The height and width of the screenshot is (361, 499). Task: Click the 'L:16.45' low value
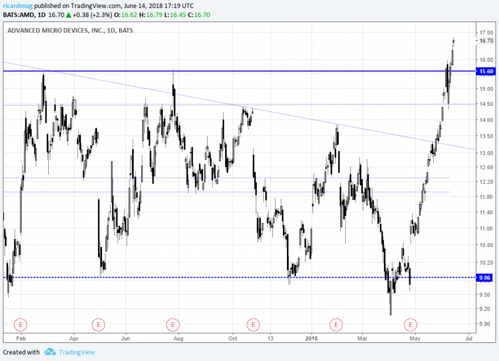coord(175,15)
